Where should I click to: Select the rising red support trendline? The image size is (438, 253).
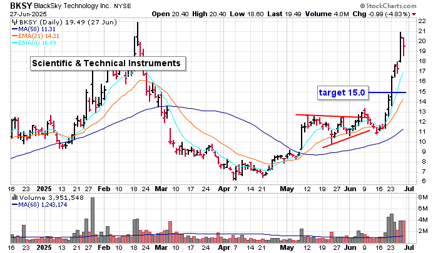[x=346, y=138]
